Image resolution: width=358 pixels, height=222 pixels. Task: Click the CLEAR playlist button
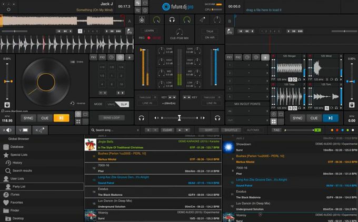coord(167,130)
